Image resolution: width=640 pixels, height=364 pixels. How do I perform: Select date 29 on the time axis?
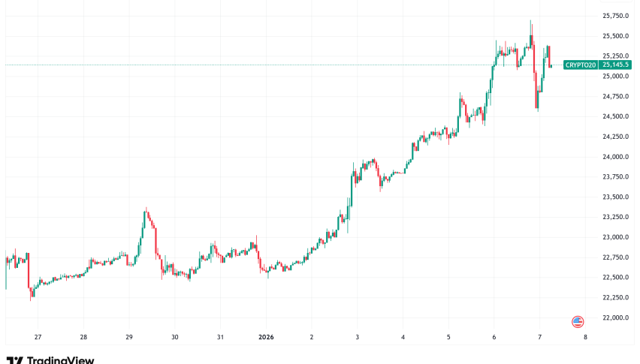pos(129,338)
